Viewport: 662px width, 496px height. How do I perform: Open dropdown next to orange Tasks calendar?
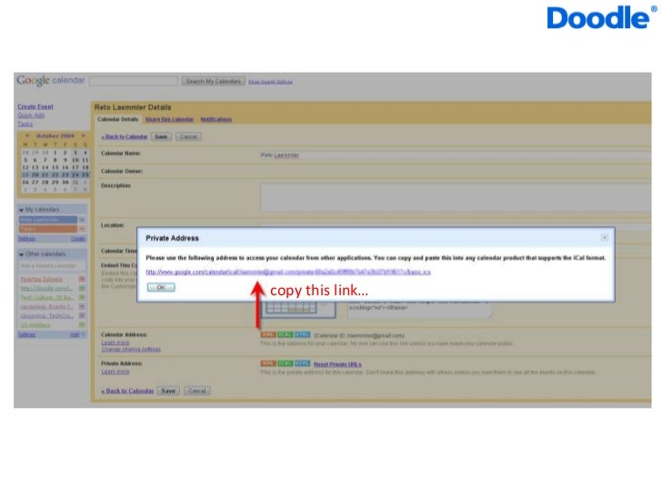[82, 229]
